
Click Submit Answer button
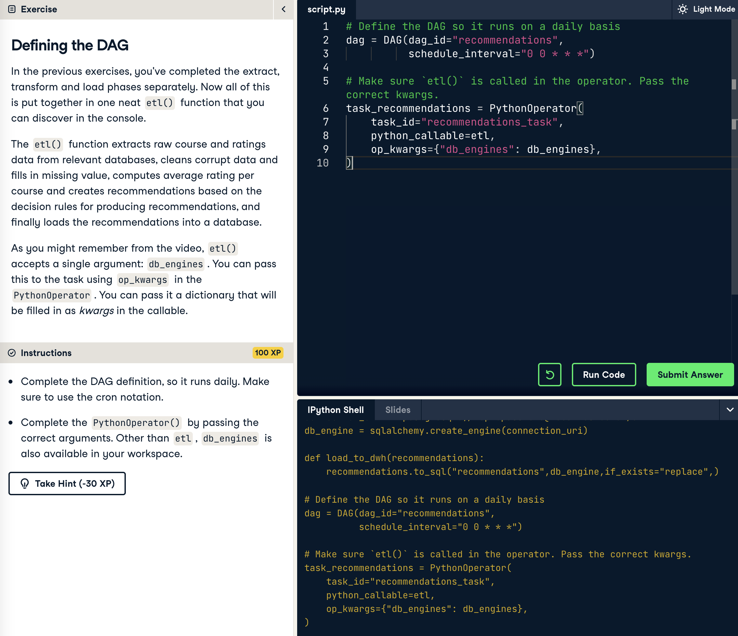coord(690,375)
